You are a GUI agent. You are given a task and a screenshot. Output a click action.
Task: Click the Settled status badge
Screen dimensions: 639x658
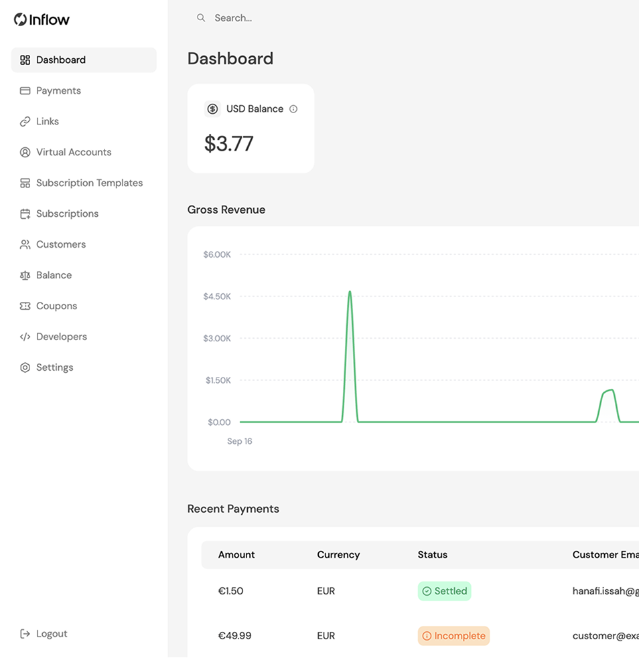click(x=445, y=591)
